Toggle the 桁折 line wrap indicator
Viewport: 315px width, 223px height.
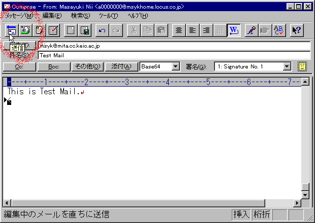[262, 214]
